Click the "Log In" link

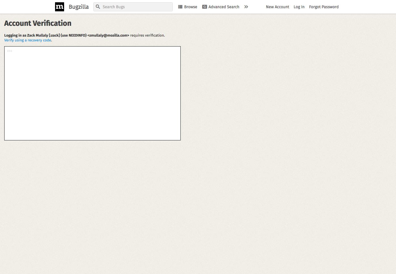point(299,7)
